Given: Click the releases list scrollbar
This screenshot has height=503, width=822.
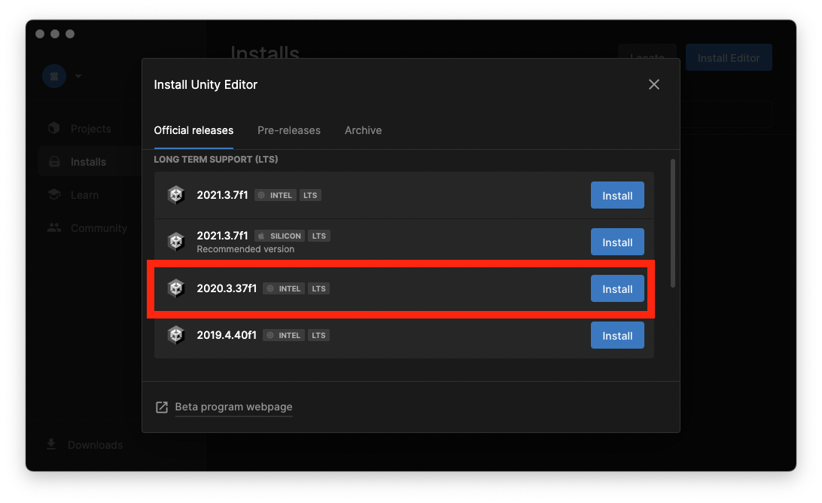Looking at the screenshot, I should coord(673,223).
